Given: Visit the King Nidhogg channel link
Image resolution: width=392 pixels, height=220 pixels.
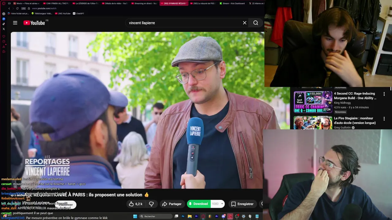Looking at the screenshot, I should point(342,103).
